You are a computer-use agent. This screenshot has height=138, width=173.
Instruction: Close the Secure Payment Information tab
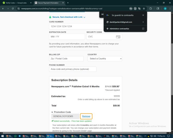click(63, 3)
